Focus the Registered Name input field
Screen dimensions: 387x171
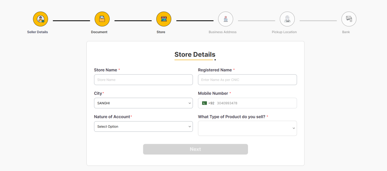(x=247, y=80)
